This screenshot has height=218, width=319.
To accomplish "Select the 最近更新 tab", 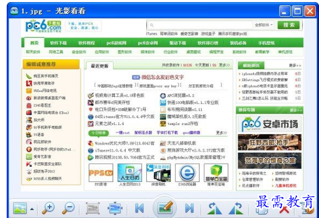I will tap(99, 66).
